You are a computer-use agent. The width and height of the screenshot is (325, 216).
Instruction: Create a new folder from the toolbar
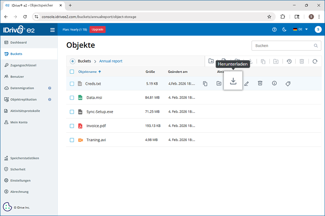click(x=211, y=61)
